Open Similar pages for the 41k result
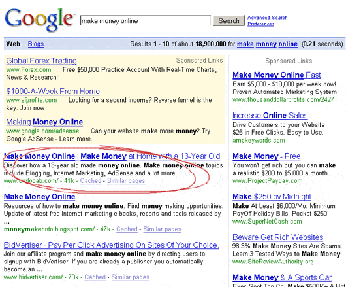 (126, 180)
